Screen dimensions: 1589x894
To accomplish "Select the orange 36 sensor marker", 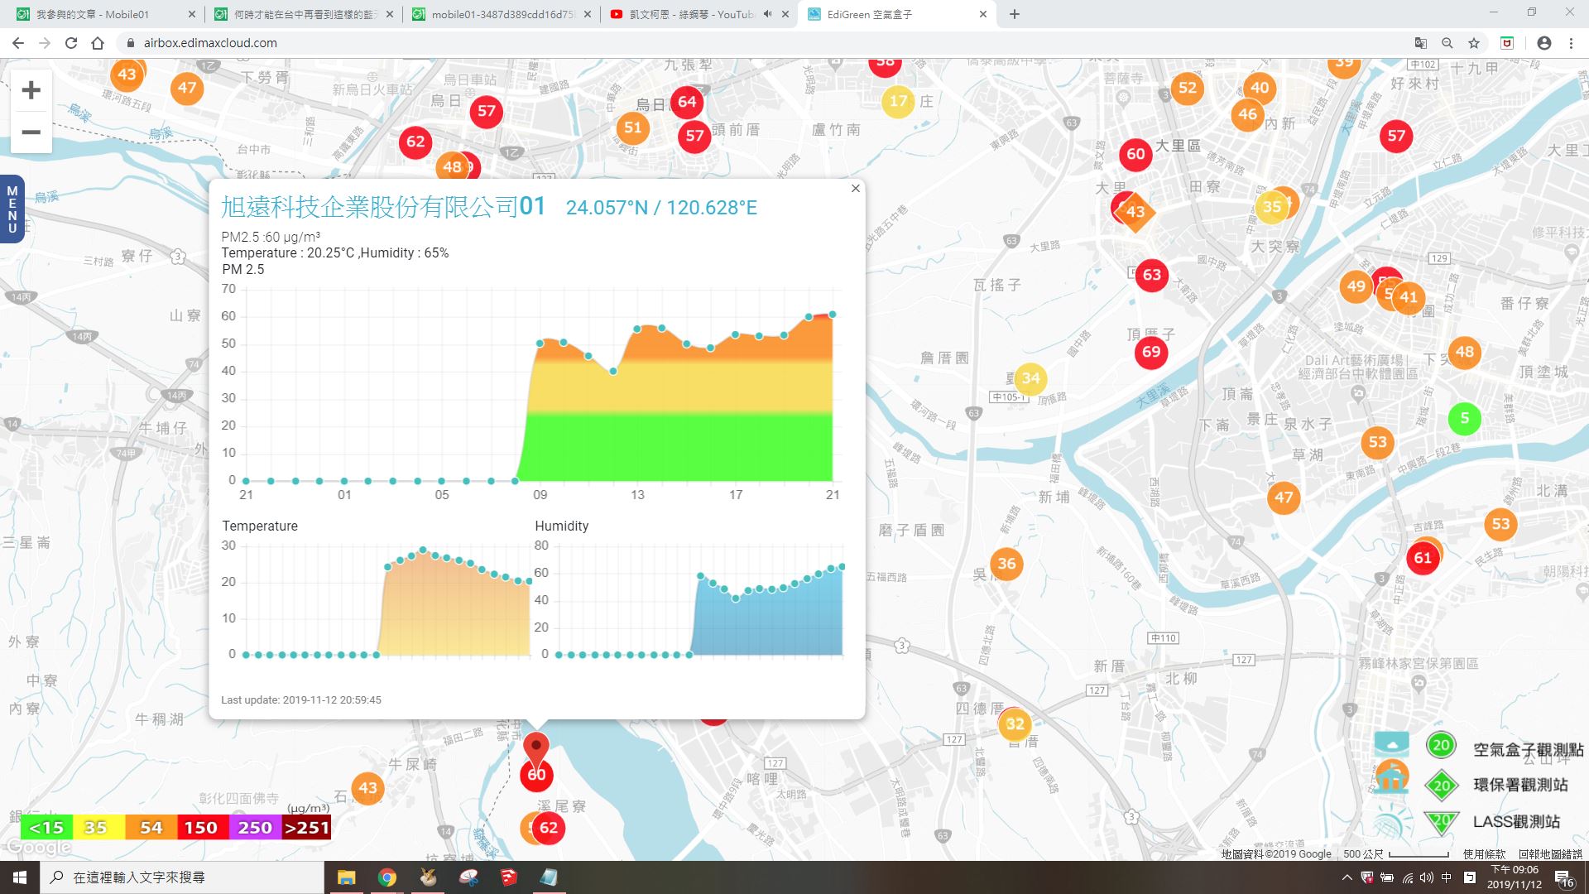I will coord(1006,564).
